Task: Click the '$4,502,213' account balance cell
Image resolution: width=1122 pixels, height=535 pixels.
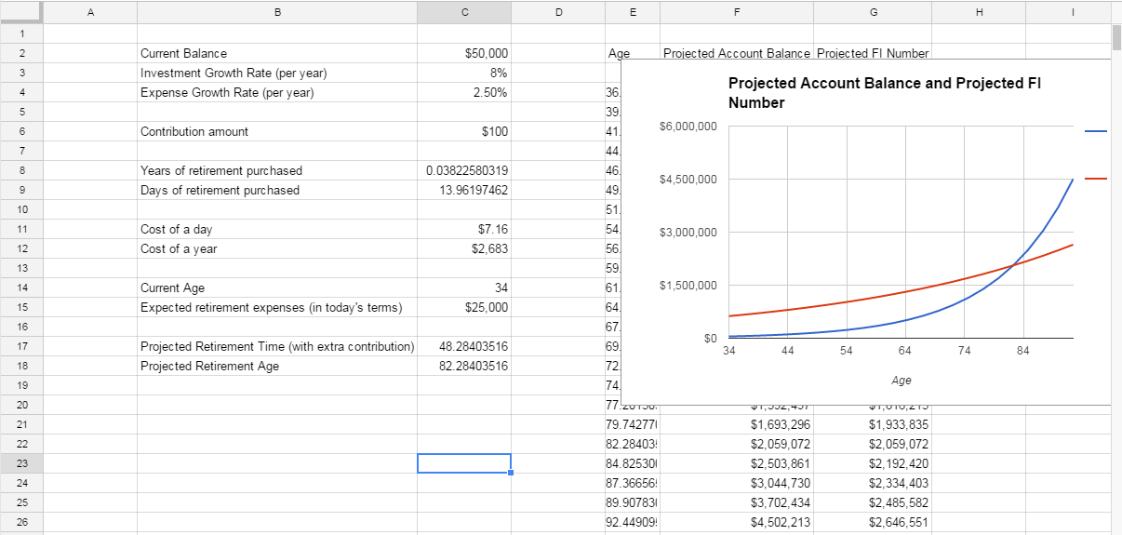Action: [737, 522]
